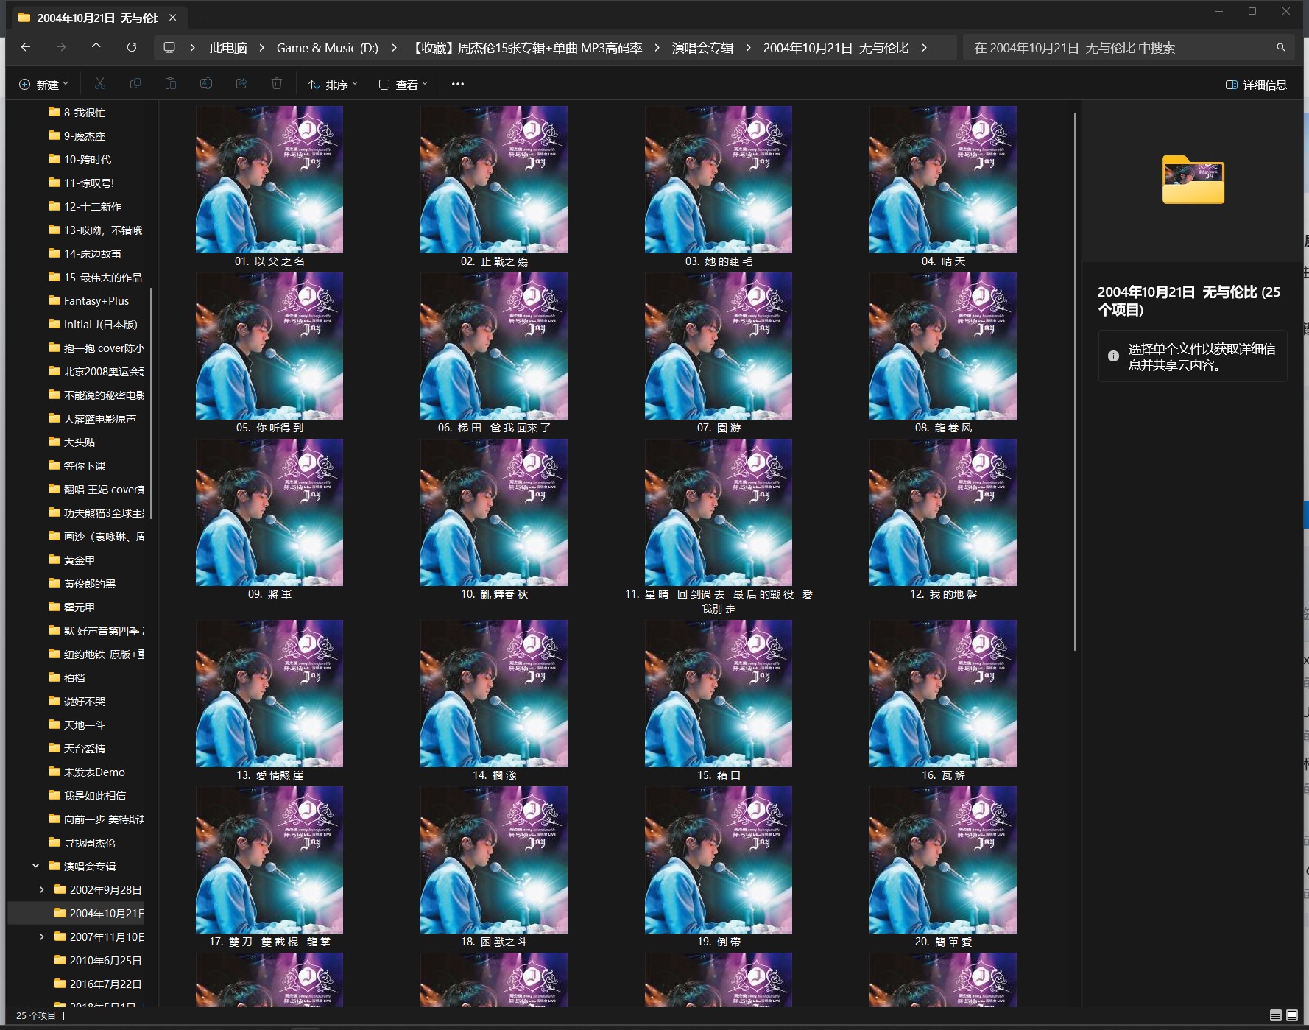Click the folder preview icon in details pane
The width and height of the screenshot is (1309, 1030).
[x=1193, y=180]
